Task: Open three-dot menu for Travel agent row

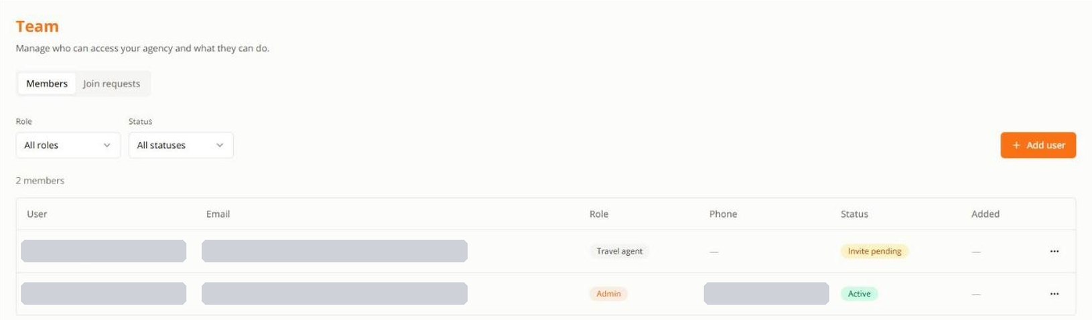Action: [1054, 251]
